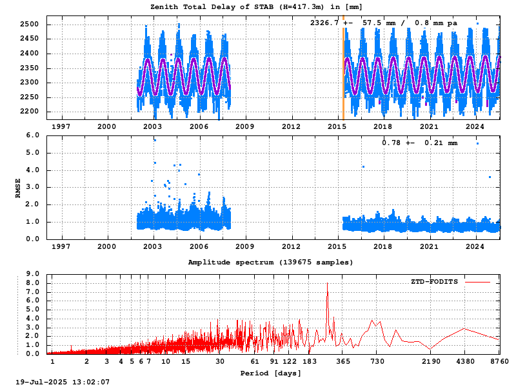This screenshot has width=516, height=387.
Task: Click the red legend line beside ZTD-FODITS
Action: 477,282
